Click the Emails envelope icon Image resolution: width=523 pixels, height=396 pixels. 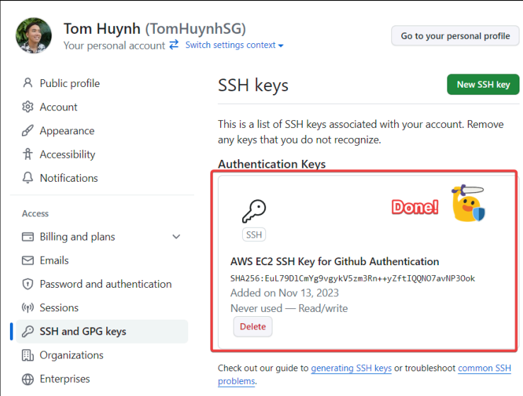[x=28, y=260]
